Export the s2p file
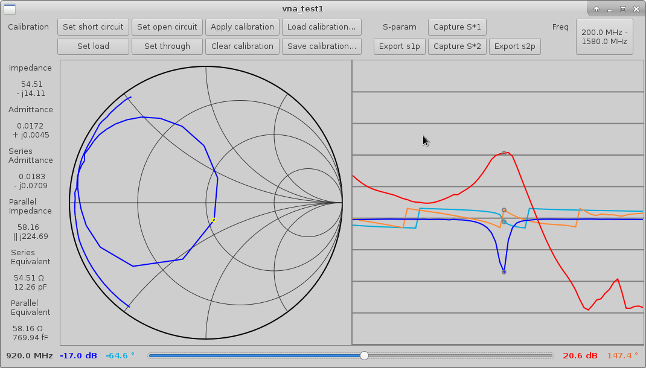This screenshot has height=368, width=646. [514, 46]
